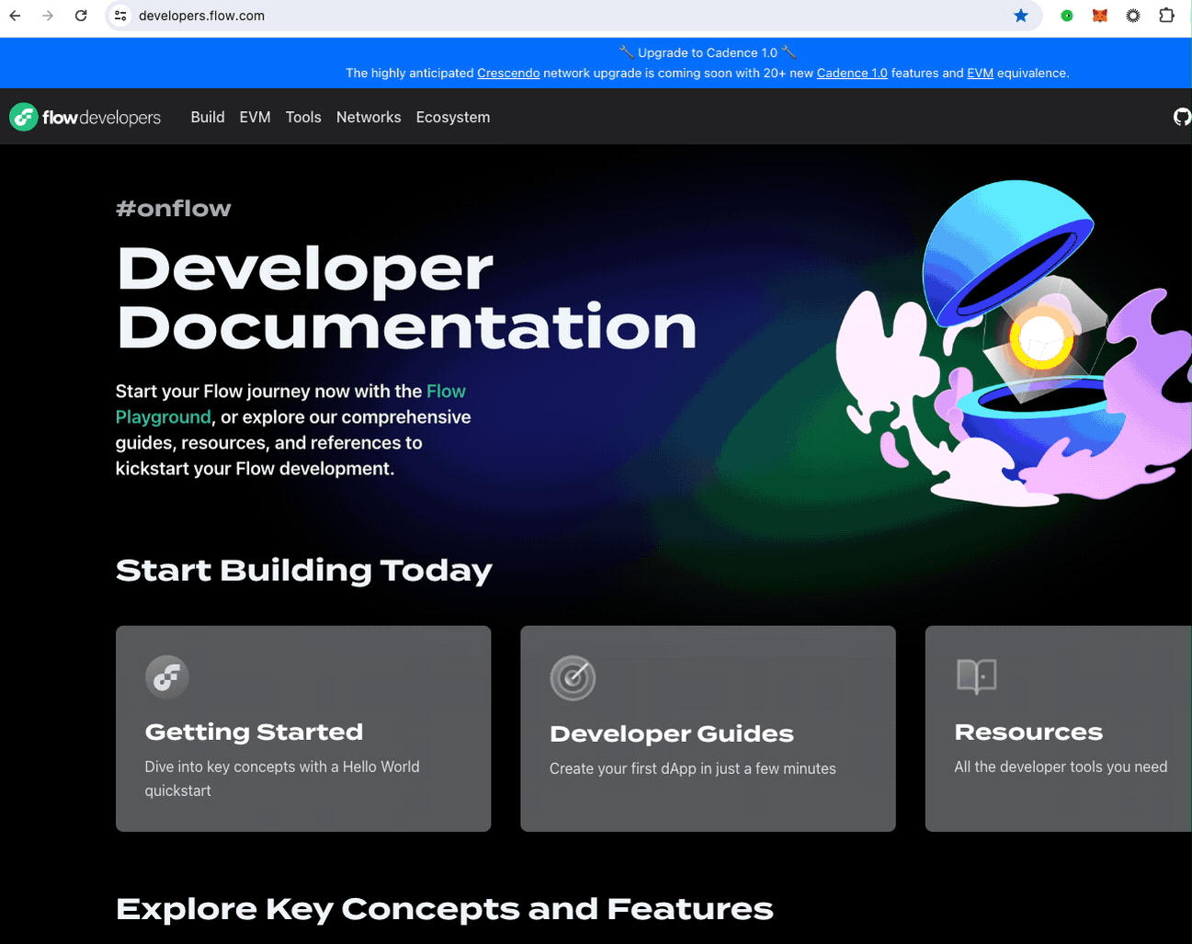
Task: Open the Build navigation menu
Action: point(208,117)
